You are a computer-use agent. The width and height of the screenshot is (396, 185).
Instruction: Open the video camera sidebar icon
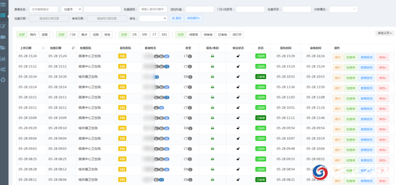3,37
